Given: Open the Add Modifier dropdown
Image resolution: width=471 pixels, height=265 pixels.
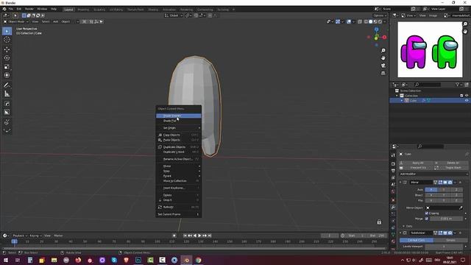Looking at the screenshot, I should [433, 174].
